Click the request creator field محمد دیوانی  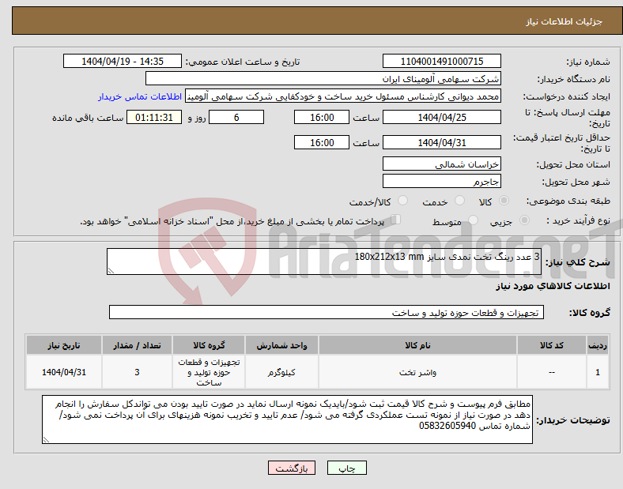tap(343, 96)
